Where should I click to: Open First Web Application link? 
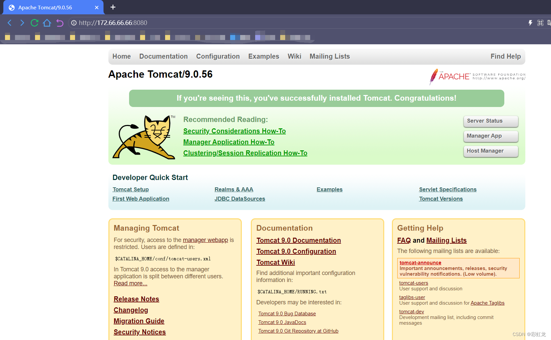click(x=141, y=199)
